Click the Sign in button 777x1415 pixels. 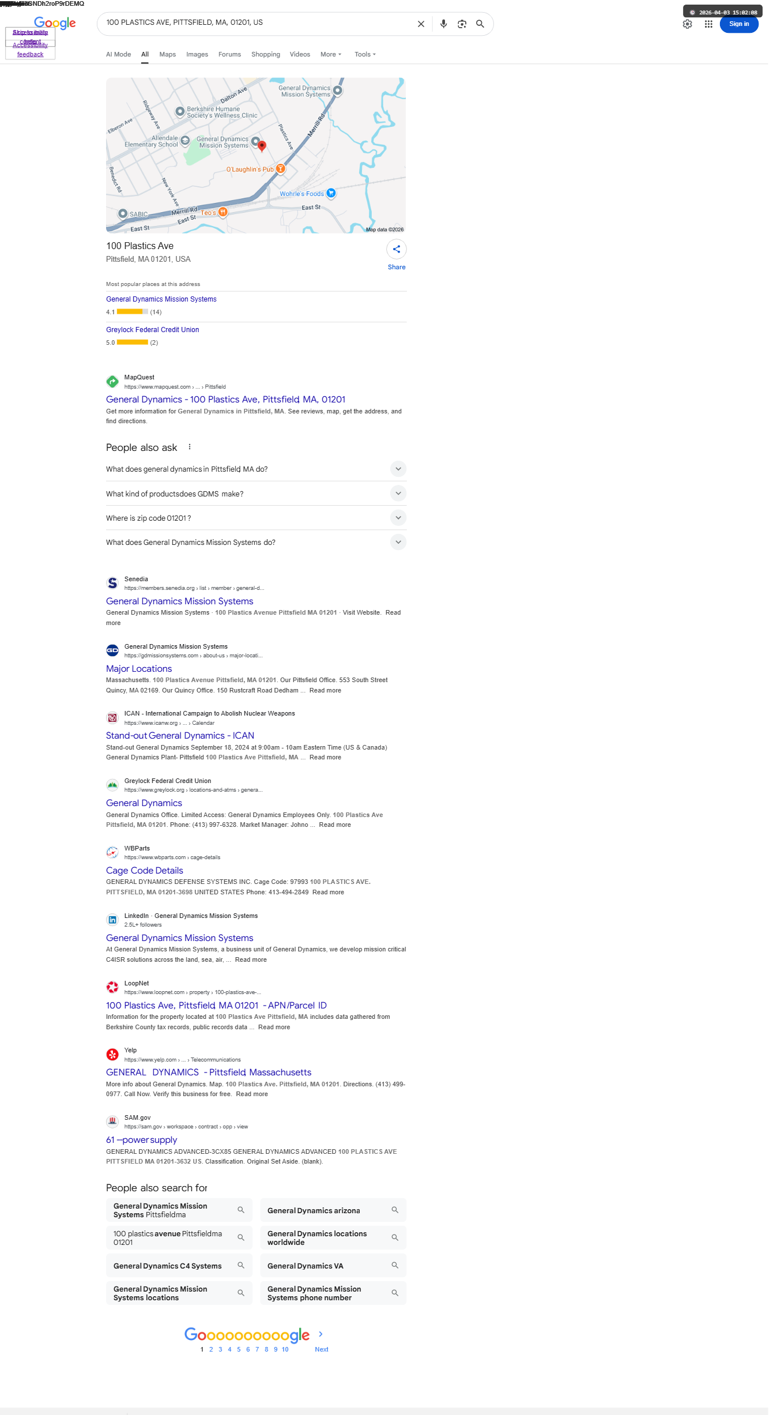[x=739, y=24]
